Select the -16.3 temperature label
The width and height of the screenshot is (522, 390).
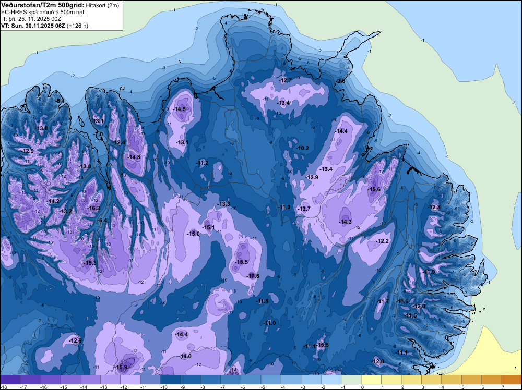pyautogui.click(x=93, y=208)
